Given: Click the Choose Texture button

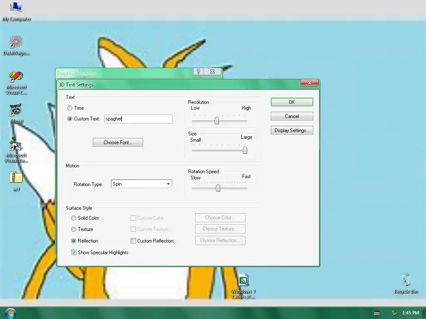Looking at the screenshot, I should [220, 229].
